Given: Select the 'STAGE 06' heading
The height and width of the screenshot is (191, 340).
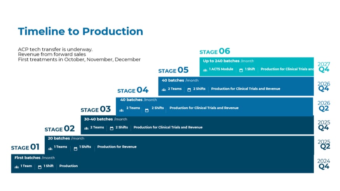Looking at the screenshot, I should pyautogui.click(x=214, y=51).
